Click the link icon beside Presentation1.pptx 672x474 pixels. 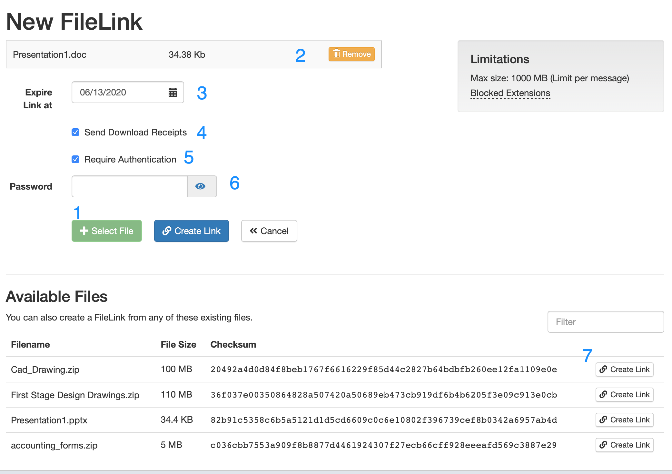pos(603,420)
